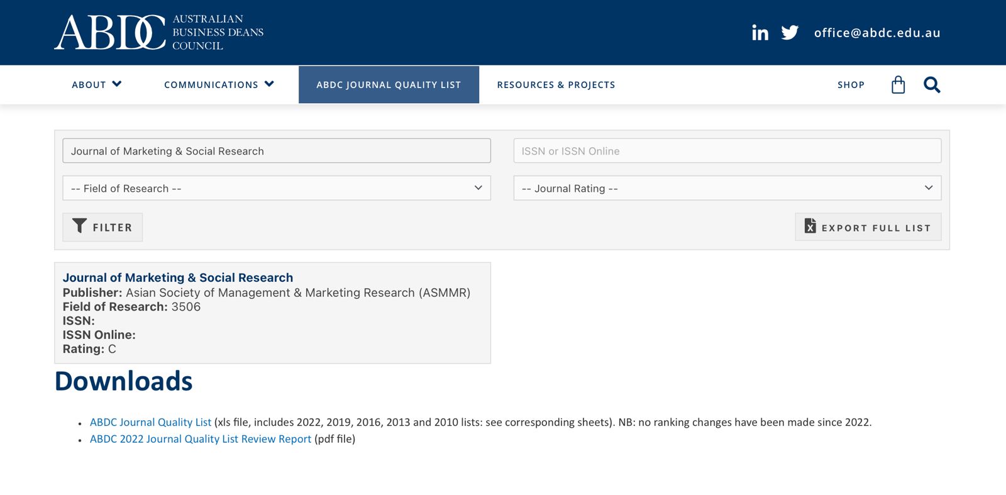This screenshot has width=1006, height=495.
Task: Click the Publisher line in the result
Action: point(267,292)
